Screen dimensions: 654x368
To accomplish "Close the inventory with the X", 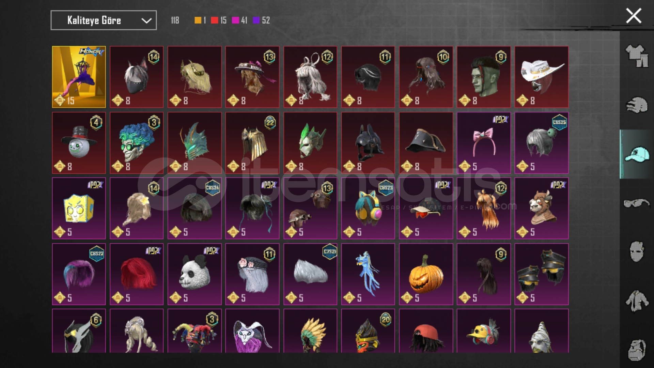I will pos(634,16).
